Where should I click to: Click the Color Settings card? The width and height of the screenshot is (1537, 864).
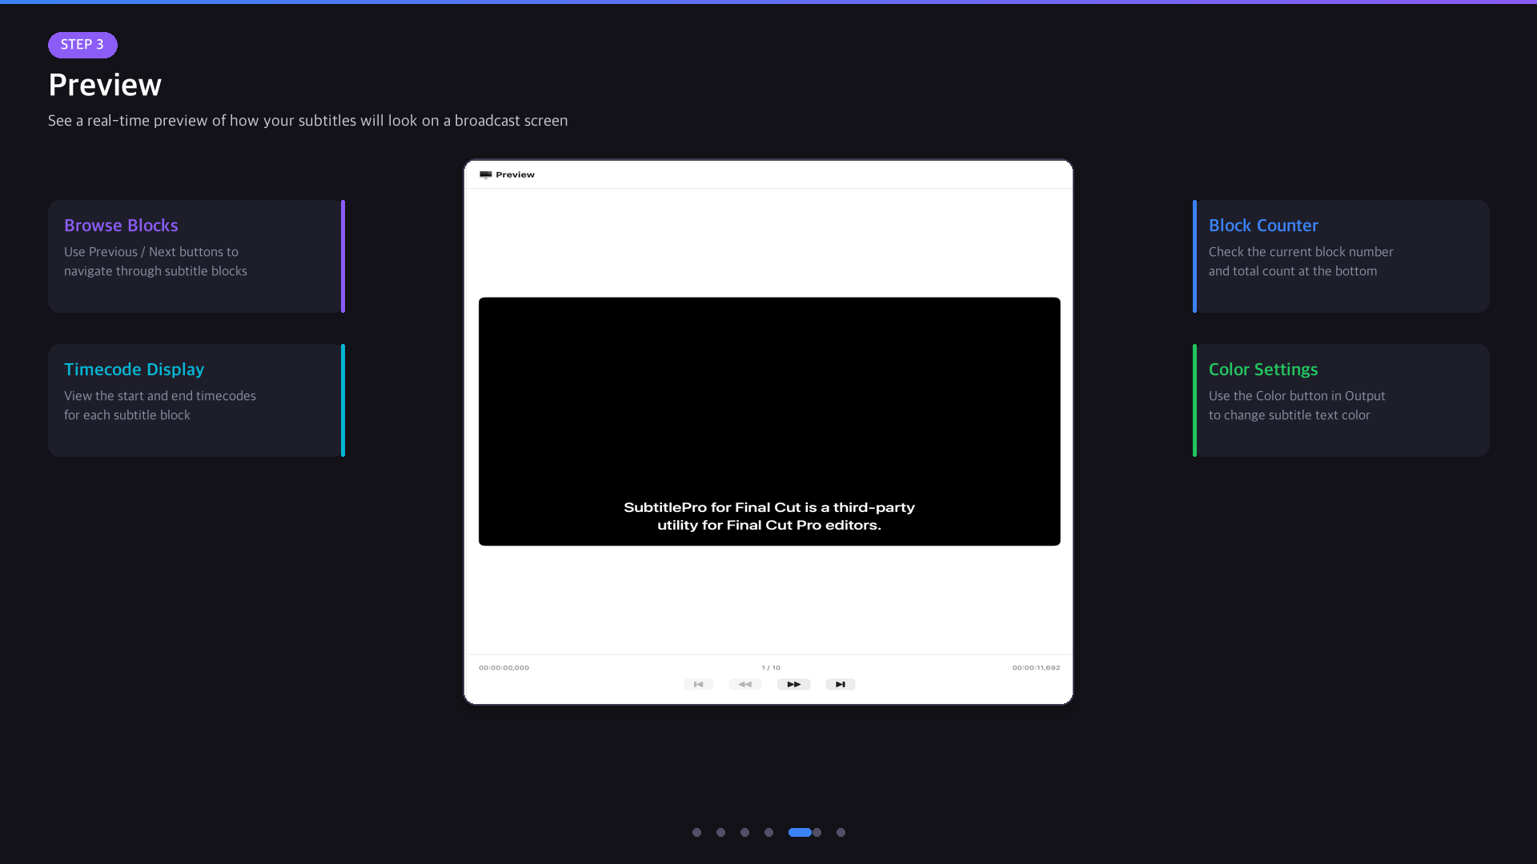1340,400
